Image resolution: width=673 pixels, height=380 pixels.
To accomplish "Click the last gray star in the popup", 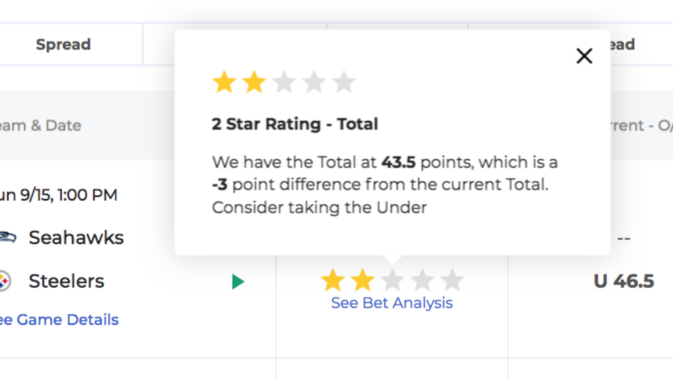I will [x=344, y=82].
